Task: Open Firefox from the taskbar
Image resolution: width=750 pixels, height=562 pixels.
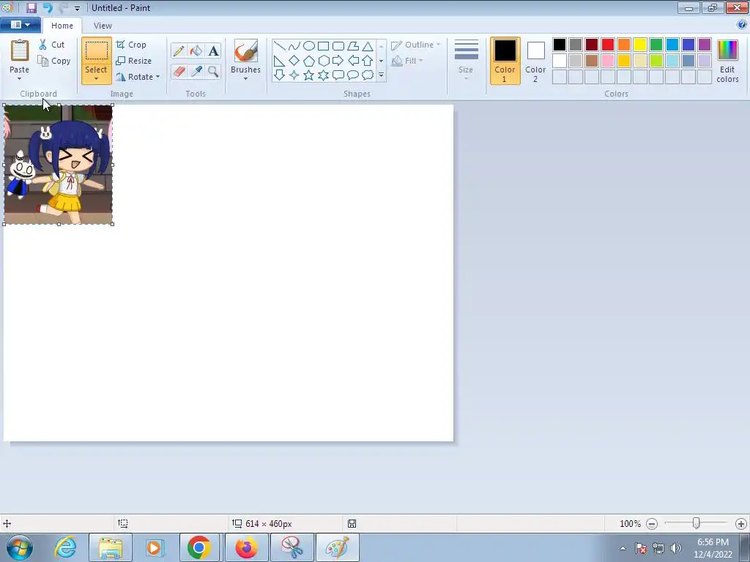Action: click(x=246, y=547)
